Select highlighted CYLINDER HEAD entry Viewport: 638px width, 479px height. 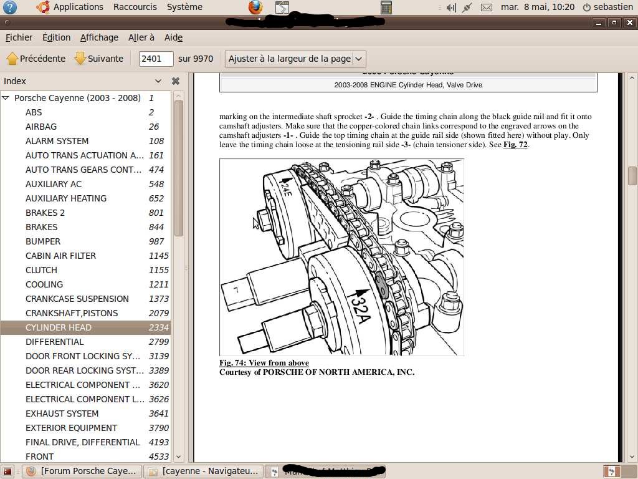85,327
